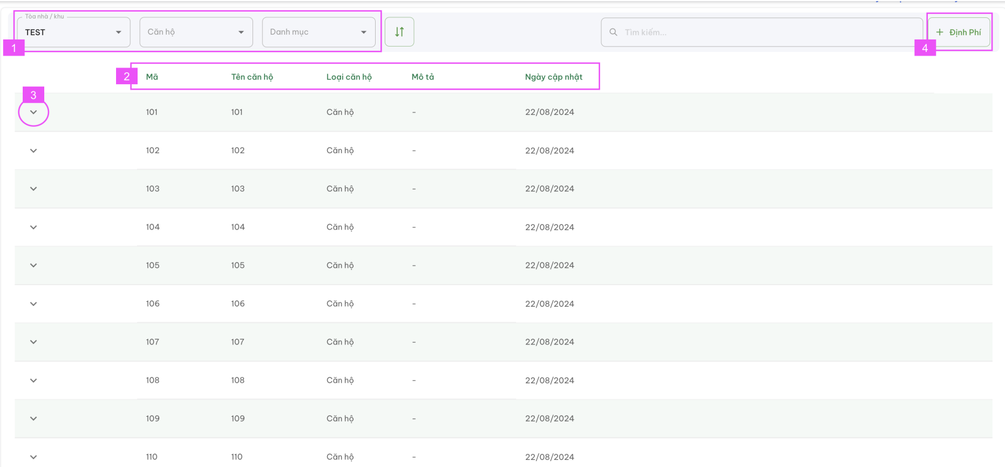Click the Mô tả dash in row 103

(x=414, y=189)
